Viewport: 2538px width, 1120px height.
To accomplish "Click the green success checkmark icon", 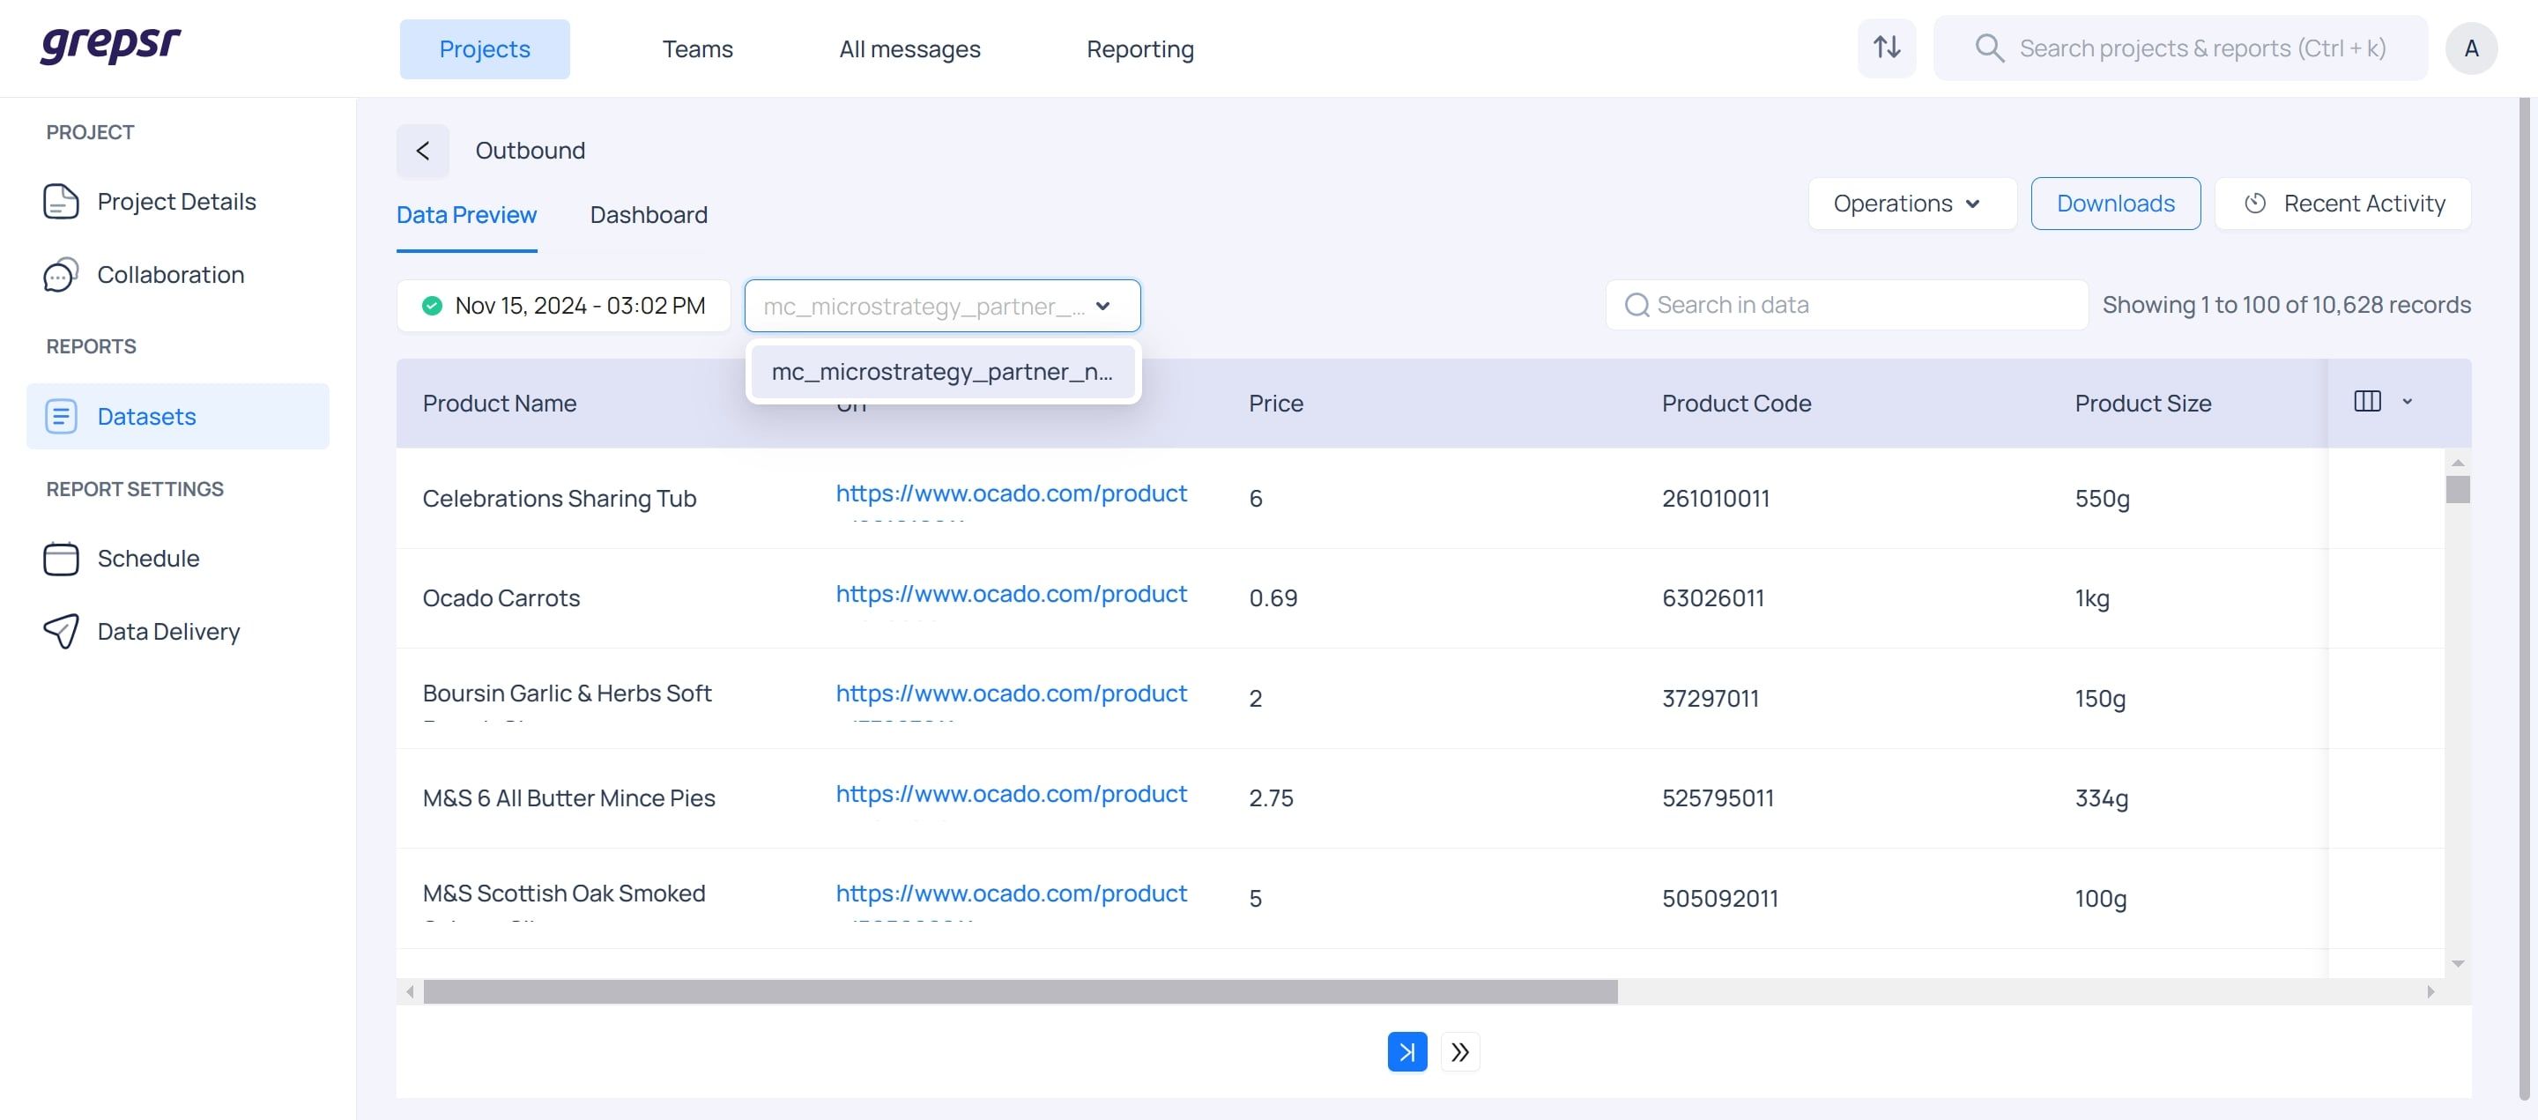I will coord(432,306).
